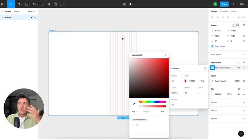Open the zoom level 47% dropdown
This screenshot has width=248, height=139.
(x=243, y=4)
